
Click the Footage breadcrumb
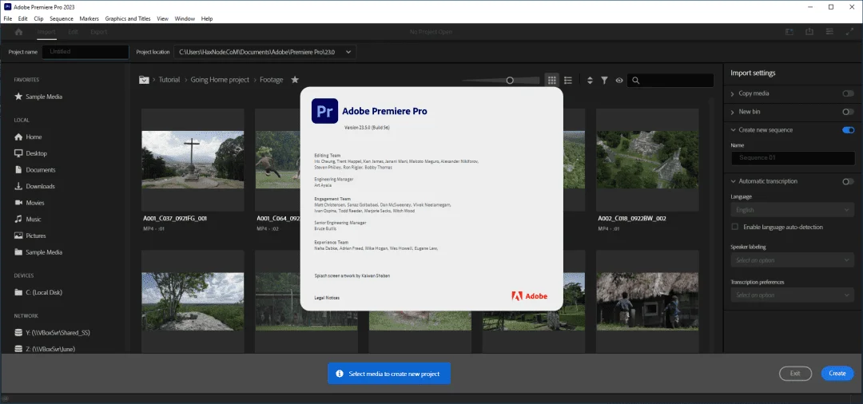click(x=272, y=80)
